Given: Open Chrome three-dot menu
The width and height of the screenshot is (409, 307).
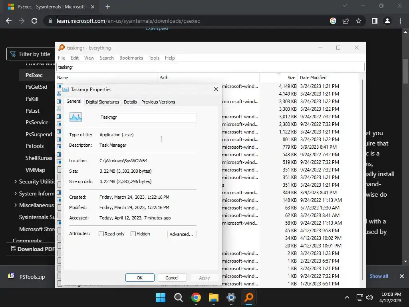Looking at the screenshot, I should pos(400,21).
